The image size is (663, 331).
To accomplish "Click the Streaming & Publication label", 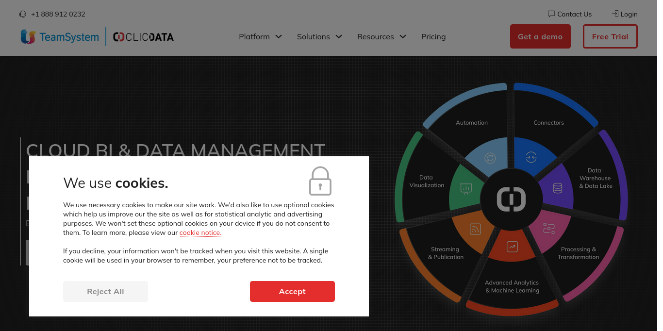I will pos(446,253).
